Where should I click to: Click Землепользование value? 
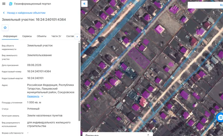39,55
